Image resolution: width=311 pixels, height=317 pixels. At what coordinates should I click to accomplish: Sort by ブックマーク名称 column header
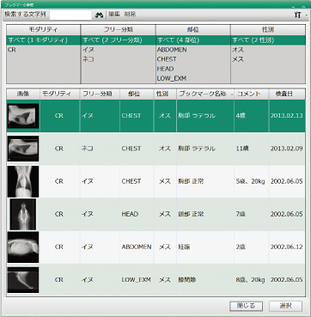[205, 94]
